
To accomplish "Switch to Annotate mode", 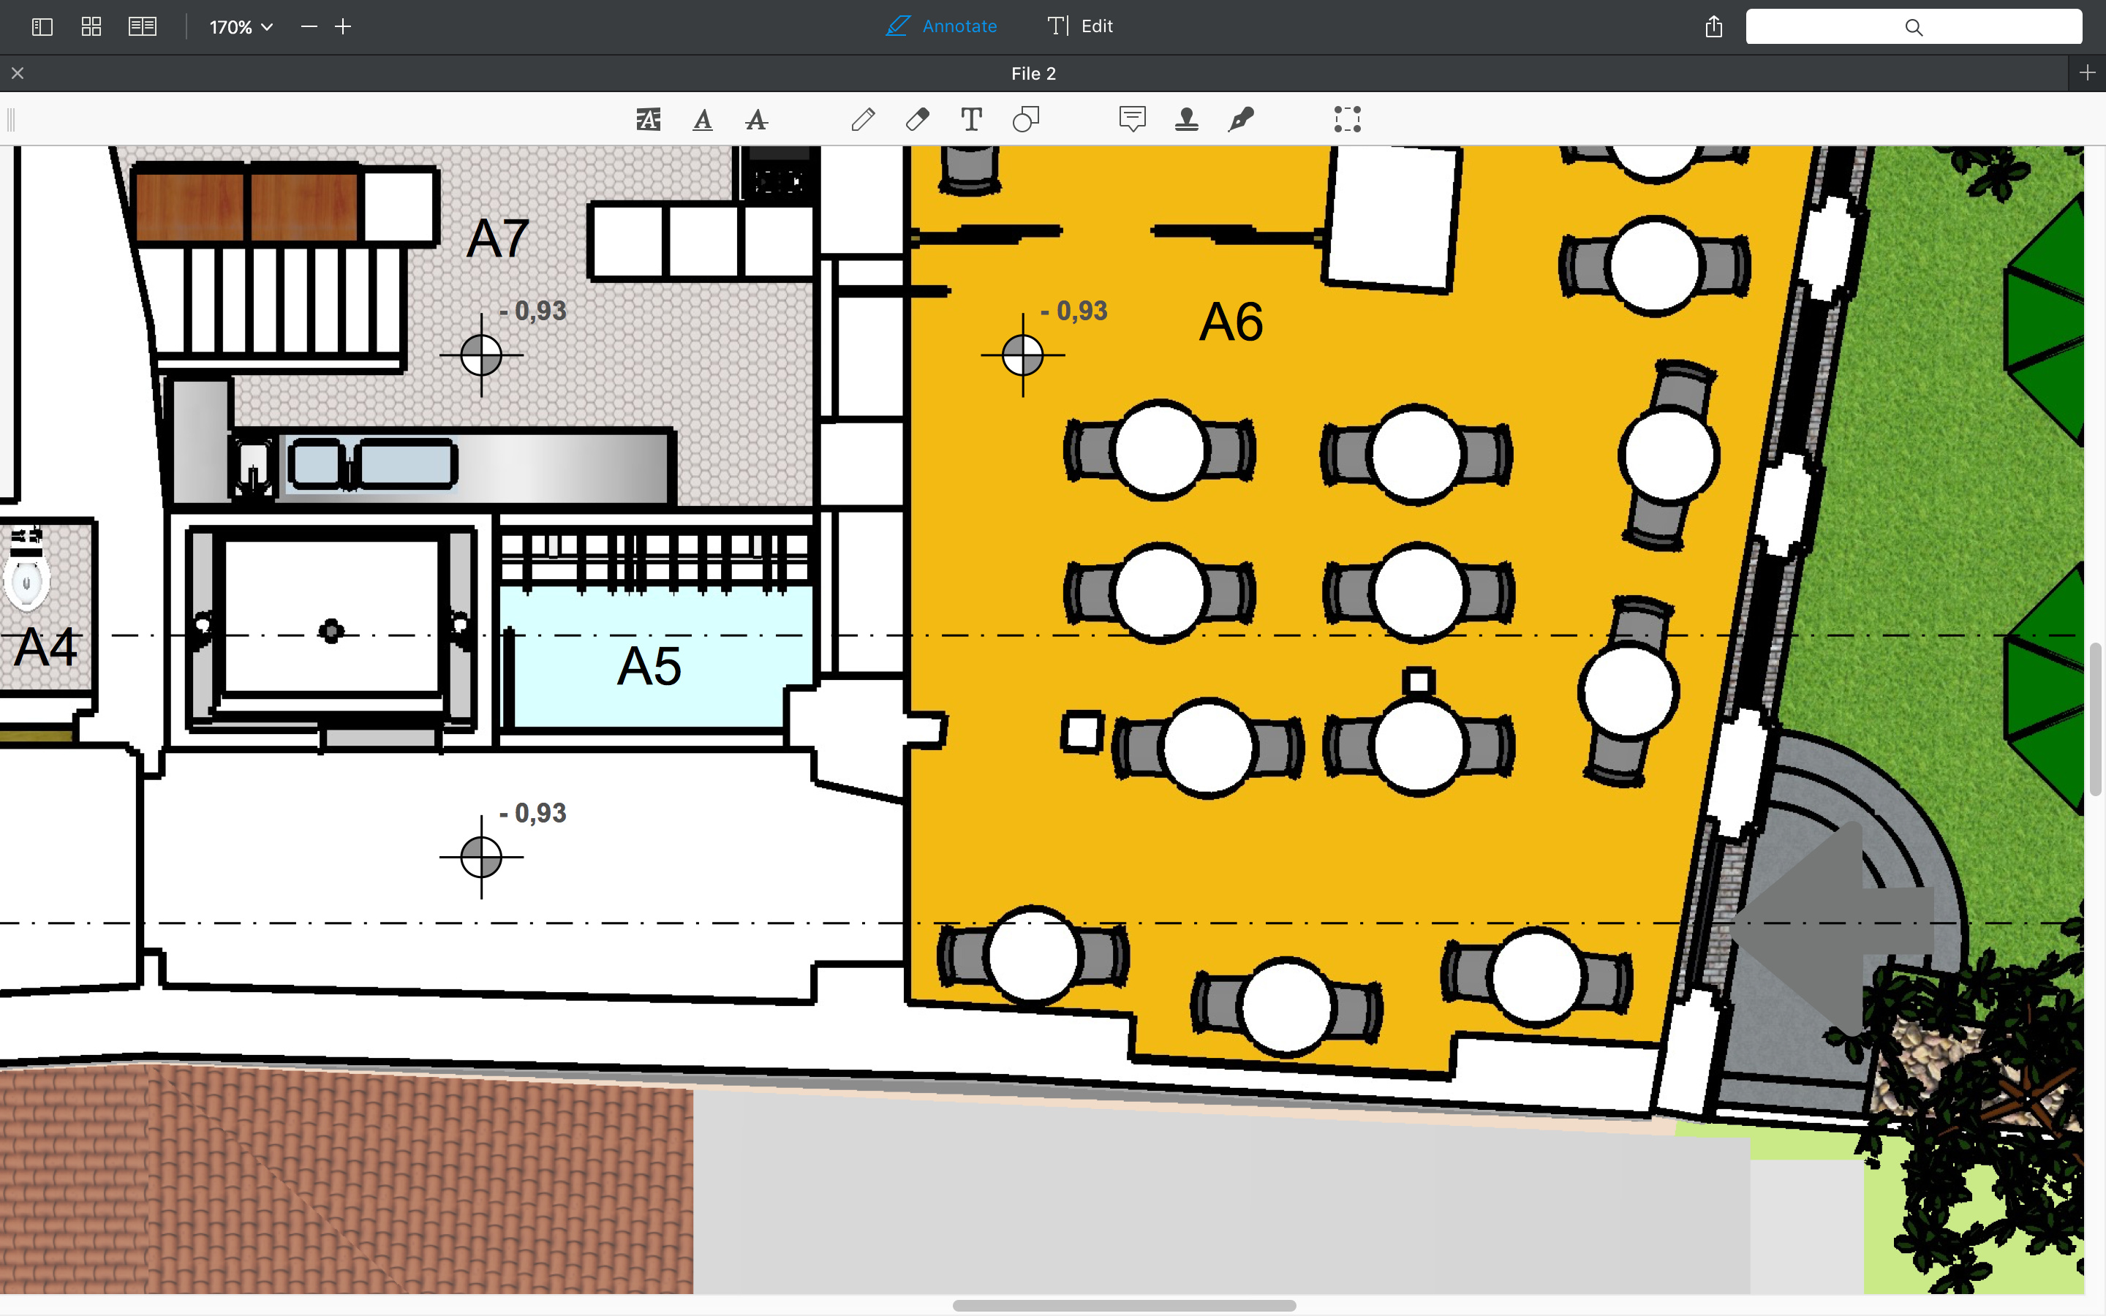I will pos(942,26).
